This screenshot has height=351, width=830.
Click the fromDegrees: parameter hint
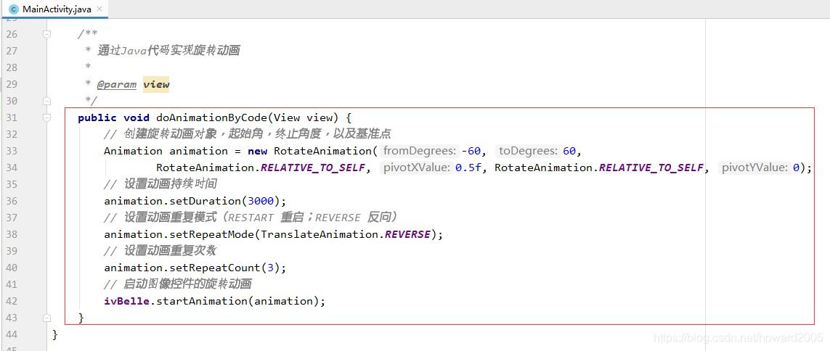(419, 151)
